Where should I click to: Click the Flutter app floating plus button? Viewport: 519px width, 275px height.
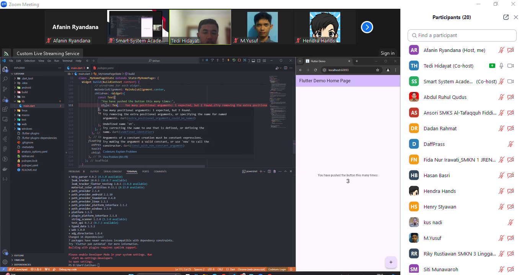coord(391,262)
